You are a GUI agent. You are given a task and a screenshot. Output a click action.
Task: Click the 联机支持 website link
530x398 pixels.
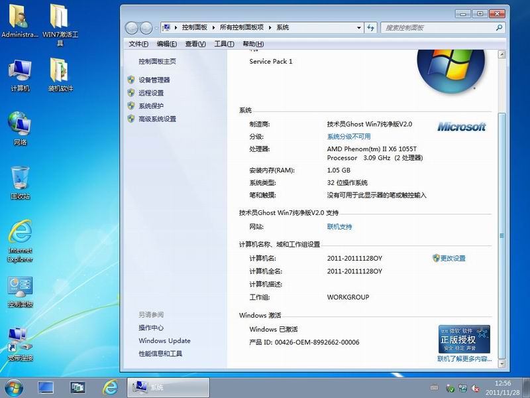click(339, 226)
